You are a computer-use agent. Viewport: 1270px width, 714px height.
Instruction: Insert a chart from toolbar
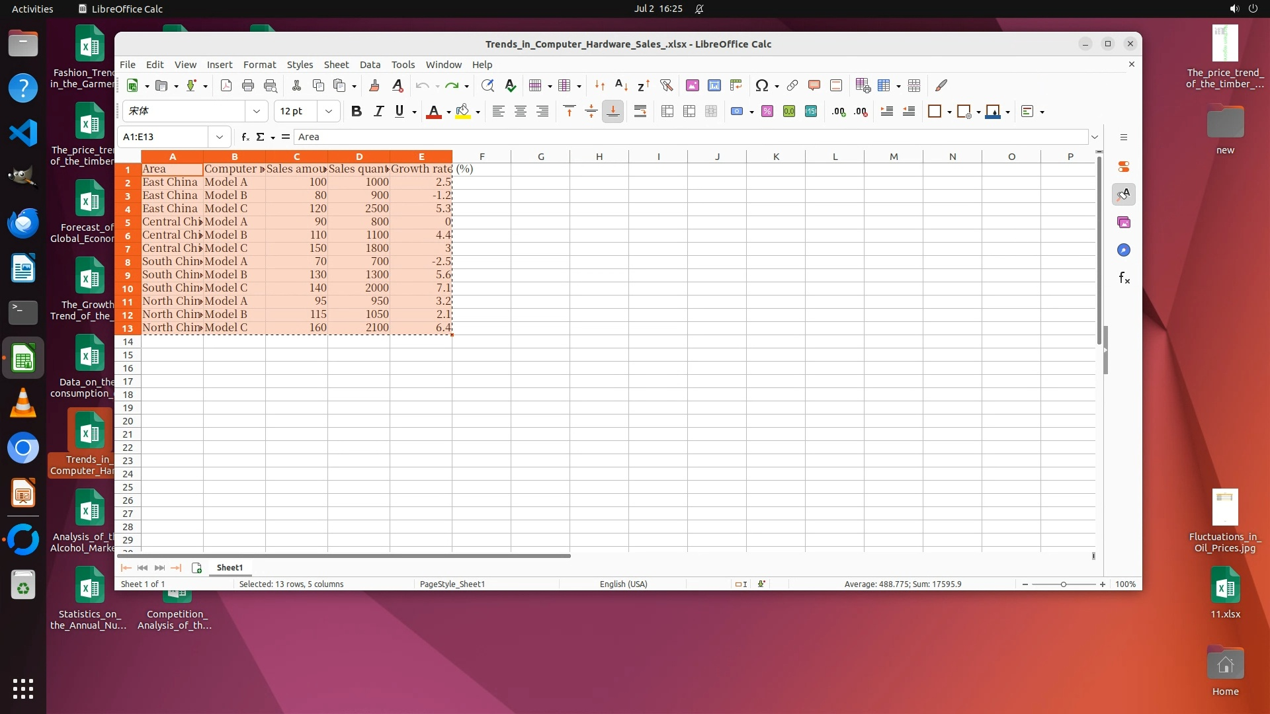[x=714, y=85]
